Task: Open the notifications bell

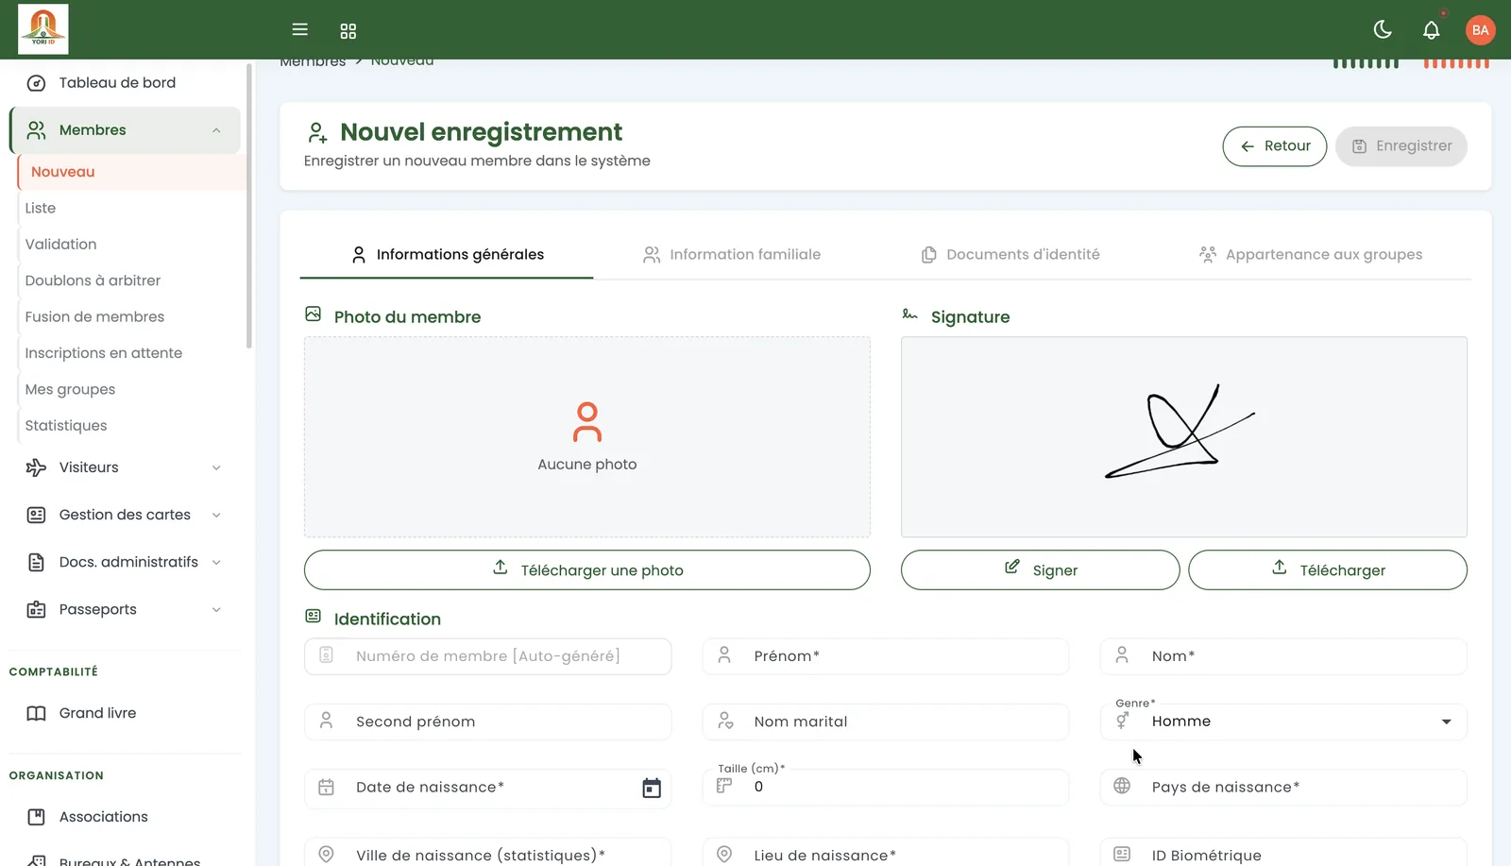Action: coord(1432,30)
